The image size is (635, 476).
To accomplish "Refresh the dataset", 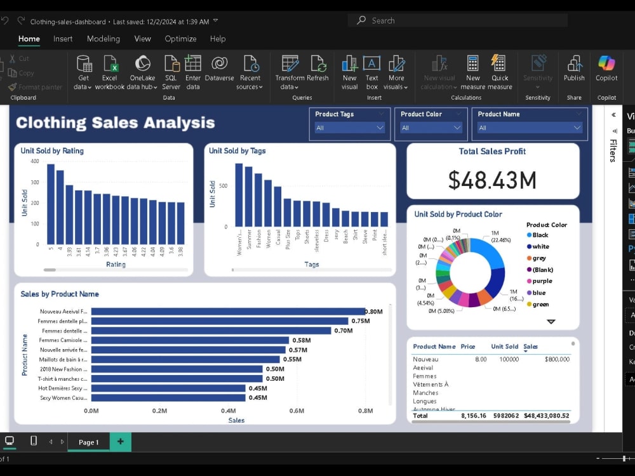I will (x=317, y=69).
